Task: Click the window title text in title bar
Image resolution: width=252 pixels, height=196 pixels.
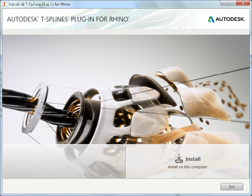Action: pyautogui.click(x=39, y=4)
